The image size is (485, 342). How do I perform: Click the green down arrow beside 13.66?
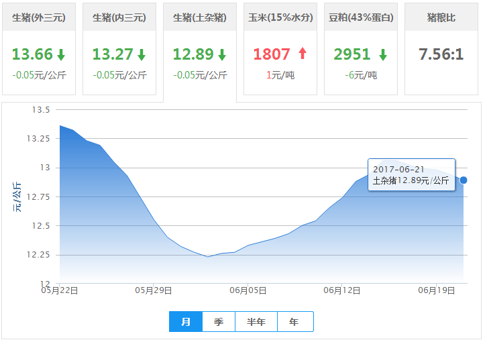[61, 55]
